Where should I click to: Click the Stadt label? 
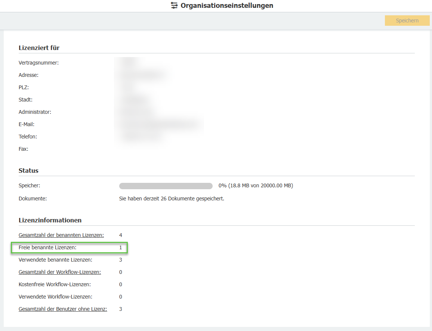[26, 100]
